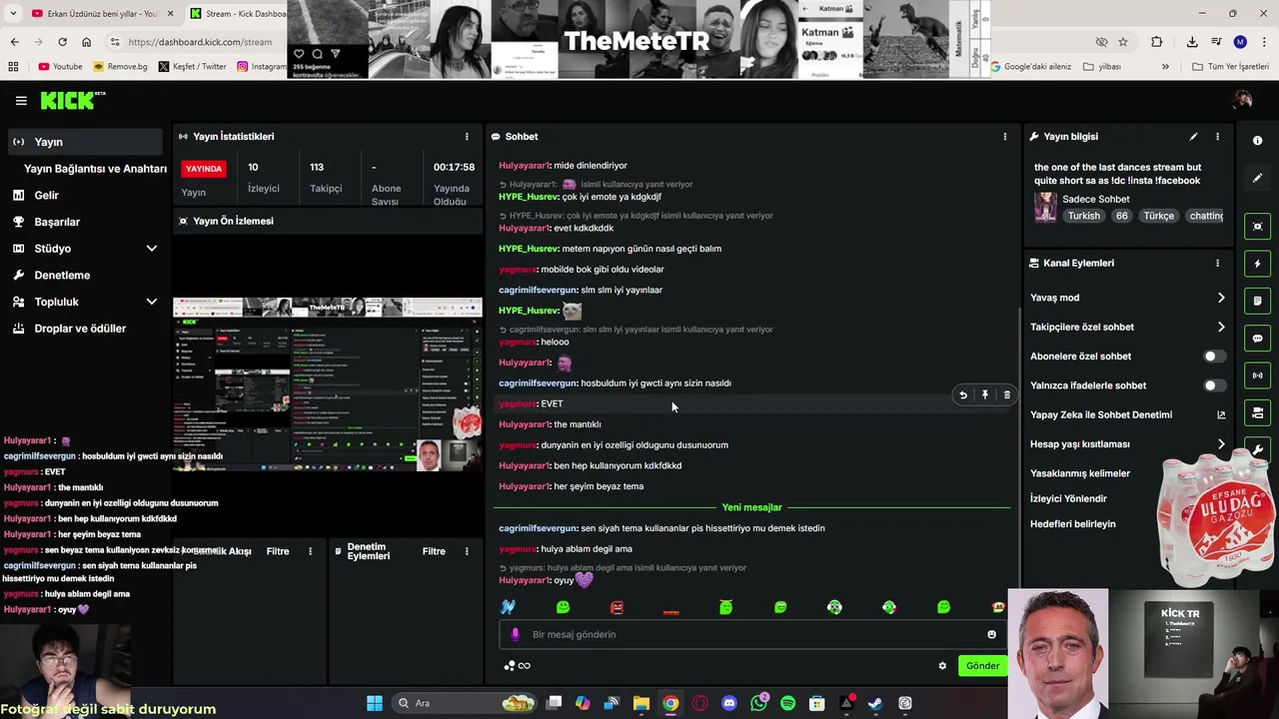Click the broadcast signal widget icon
1279x719 pixels.
pos(1258,375)
